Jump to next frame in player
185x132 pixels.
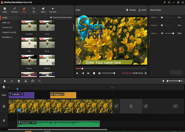[x=88, y=73]
